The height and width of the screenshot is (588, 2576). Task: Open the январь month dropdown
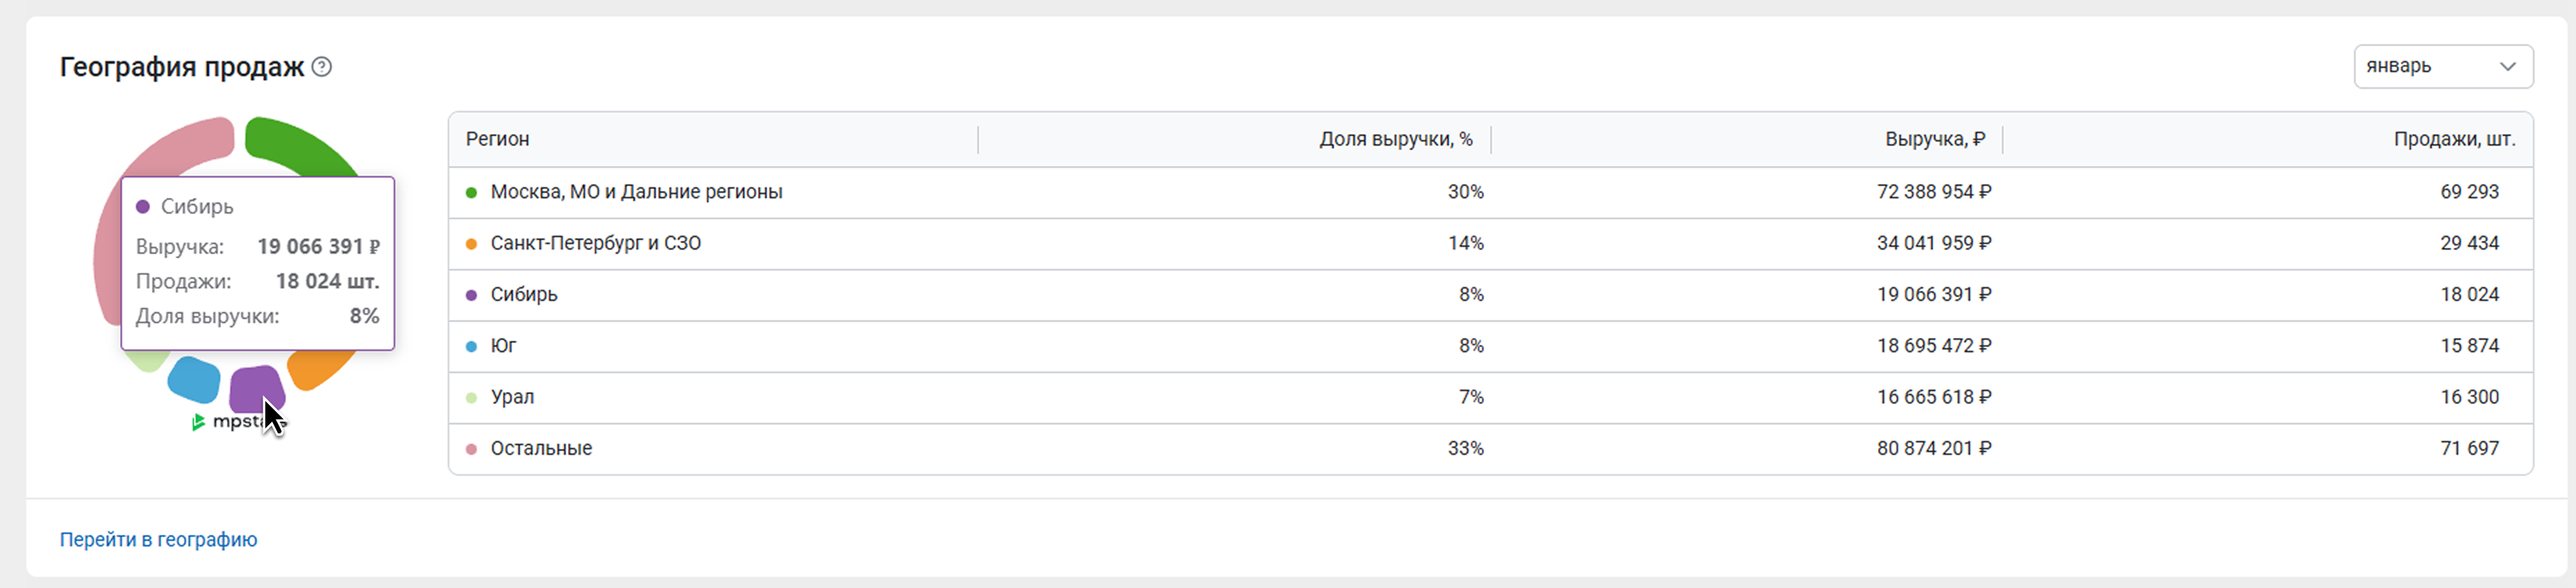[2441, 67]
